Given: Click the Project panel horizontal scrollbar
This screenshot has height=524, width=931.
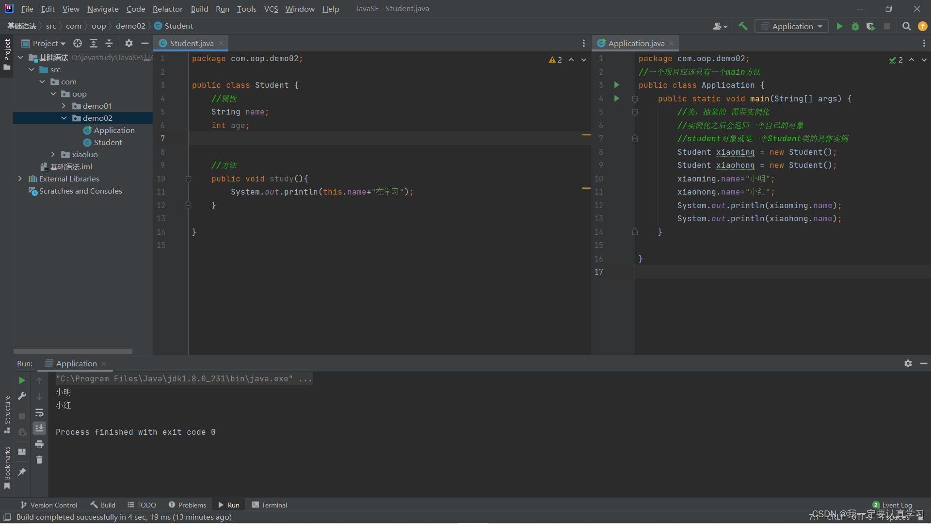Looking at the screenshot, I should 73,351.
